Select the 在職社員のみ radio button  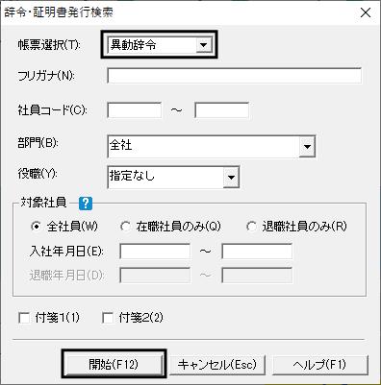click(125, 227)
